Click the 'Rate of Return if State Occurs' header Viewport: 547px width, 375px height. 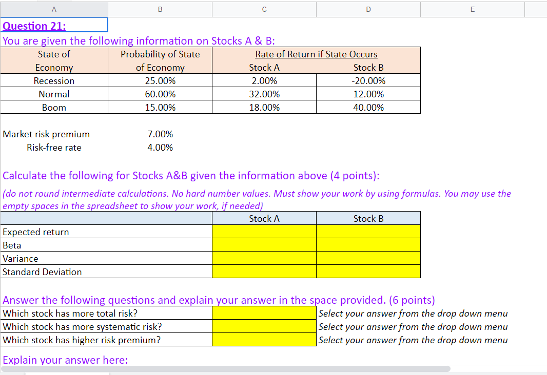point(316,54)
